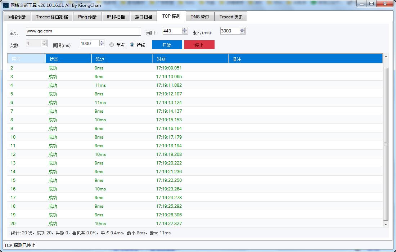
Task: Select row with time 17:19:21.236
Action: (x=195, y=171)
